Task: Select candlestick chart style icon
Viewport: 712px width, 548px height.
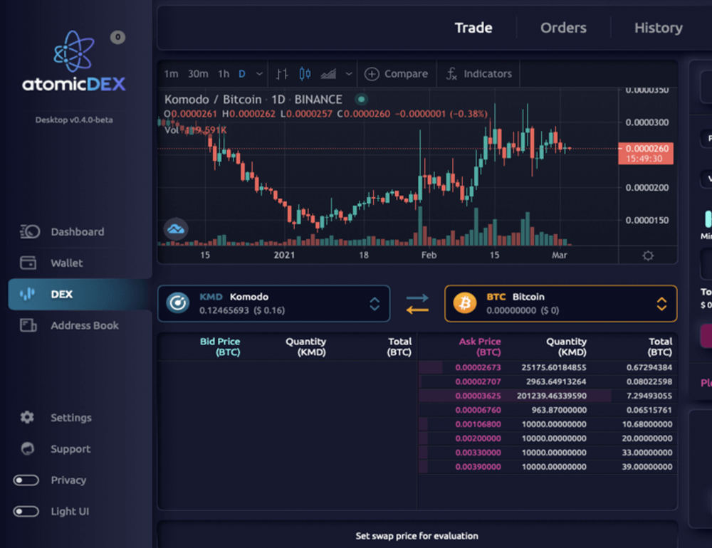Action: 305,73
